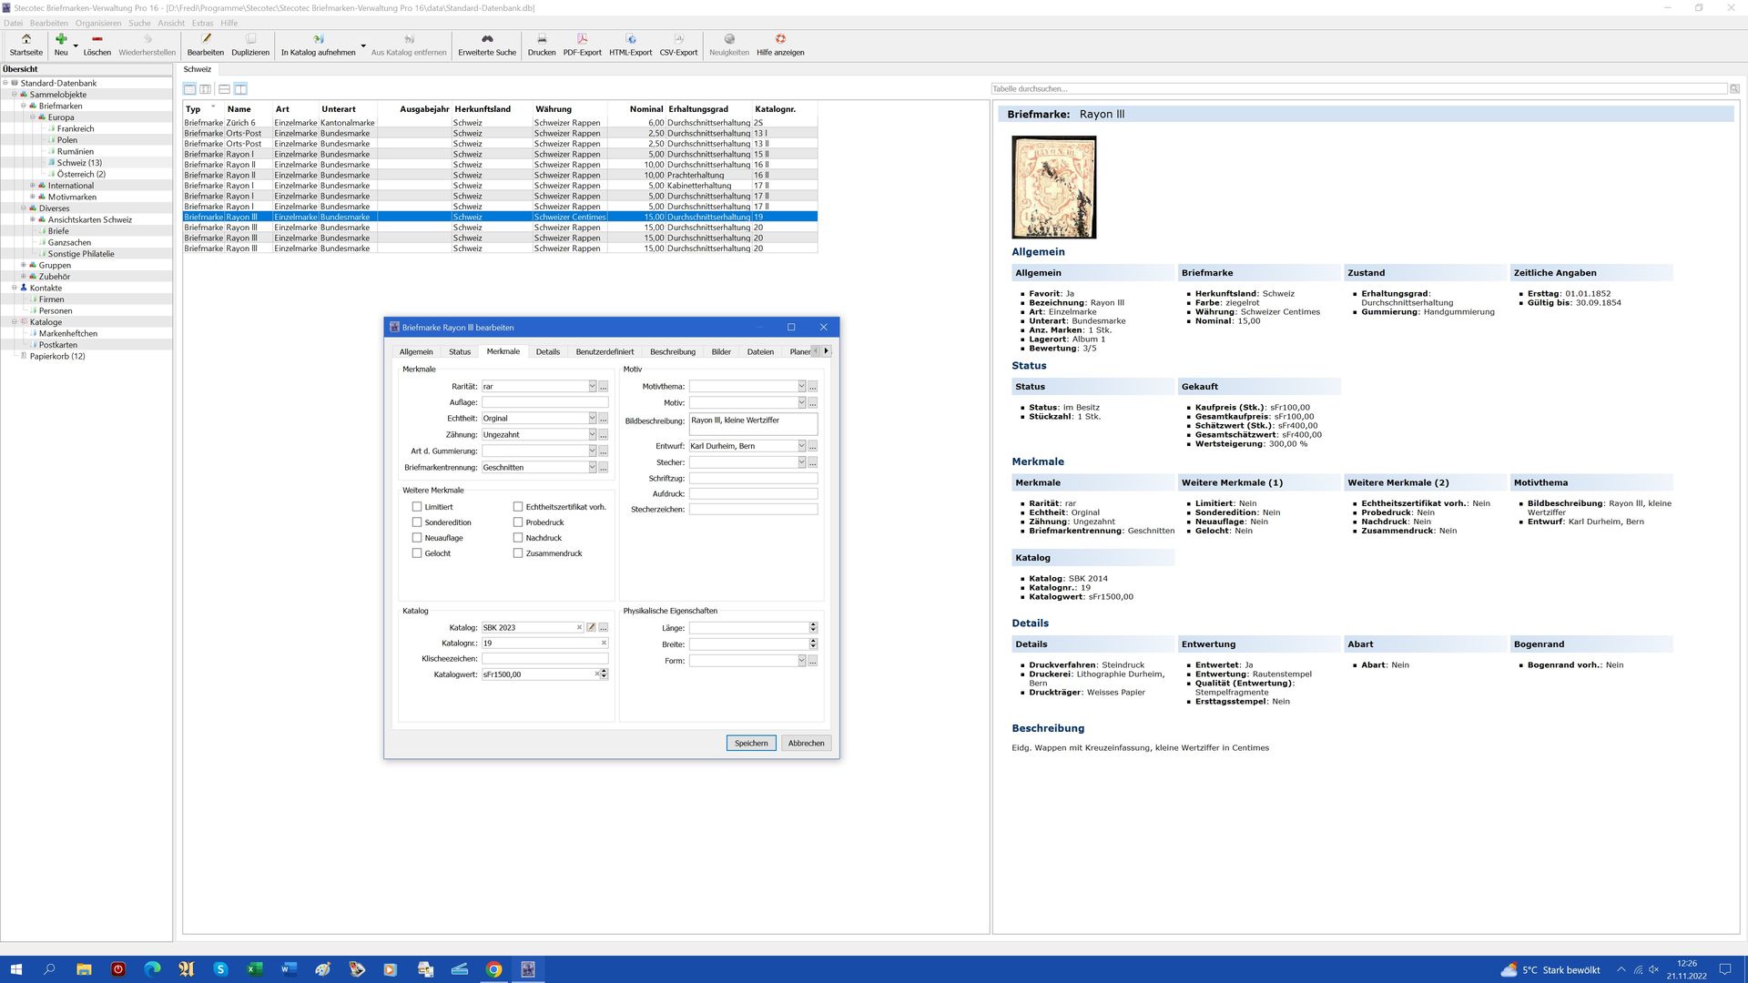Open Erweiterte Suche binoculars icon
1748x983 pixels.
click(487, 39)
